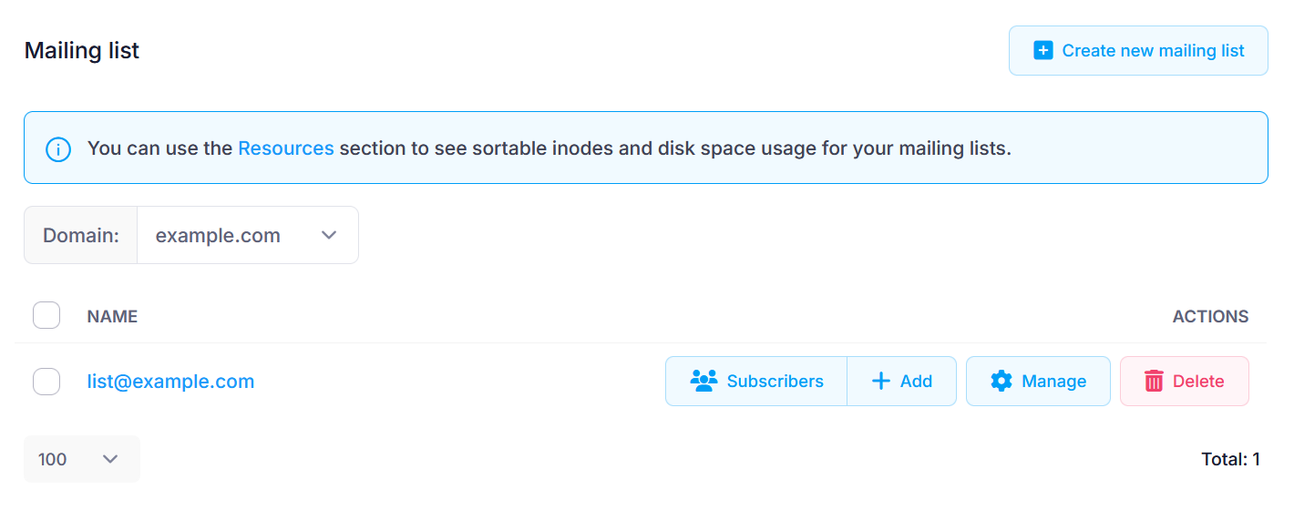Click the Manage gear icon
The height and width of the screenshot is (510, 1294).
(1001, 382)
